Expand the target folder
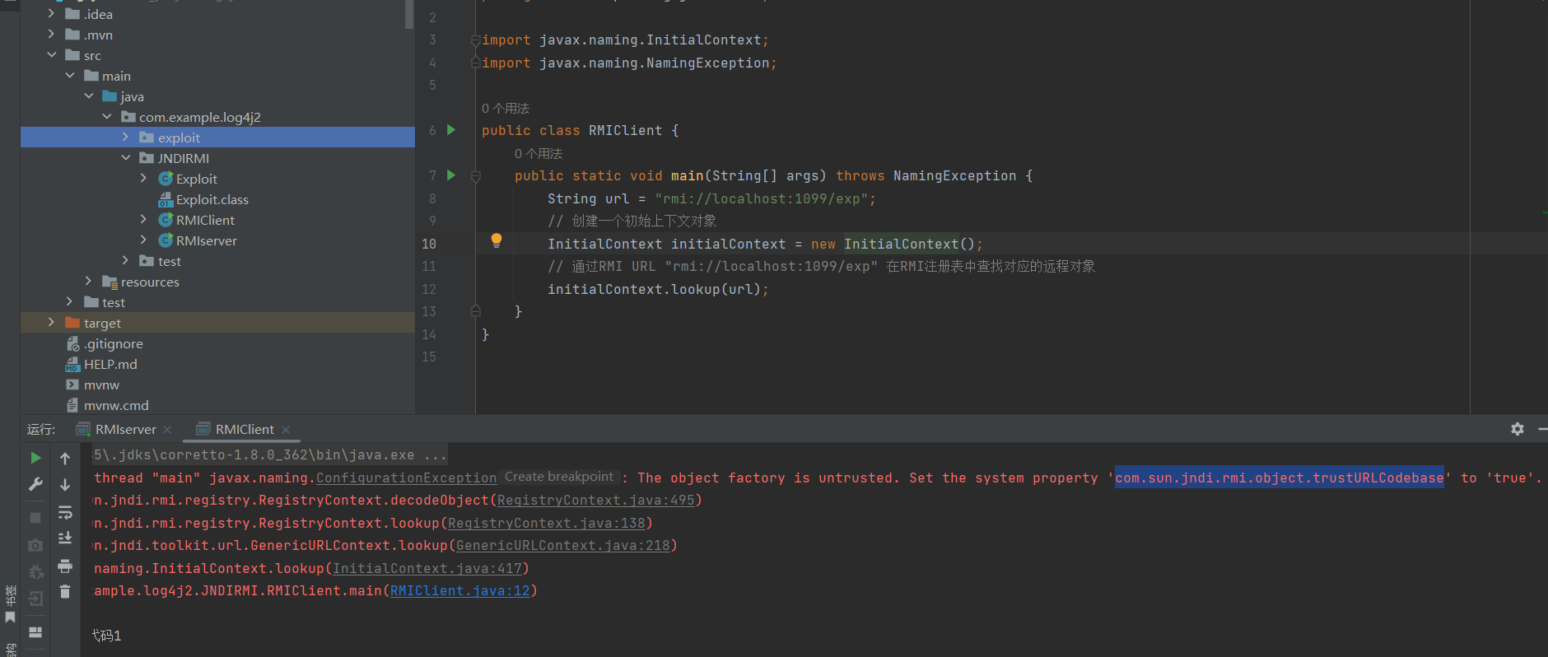1548x657 pixels. [x=51, y=323]
